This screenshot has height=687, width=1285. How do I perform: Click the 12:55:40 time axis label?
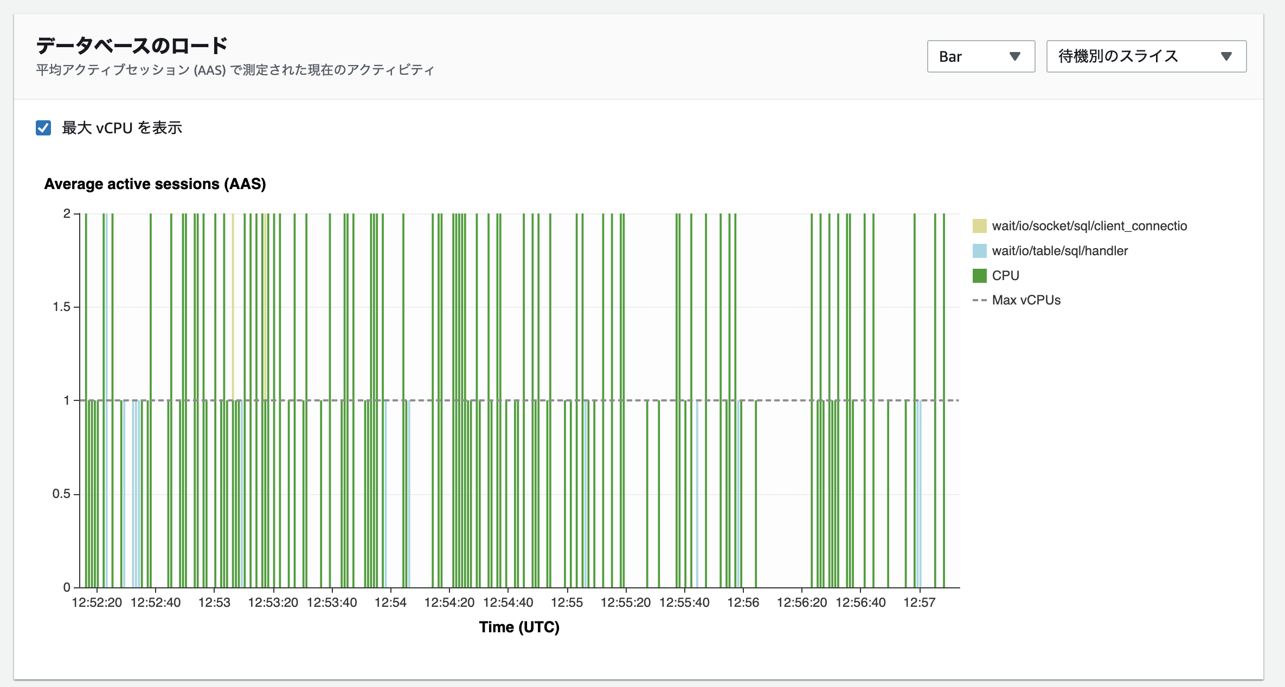click(684, 602)
